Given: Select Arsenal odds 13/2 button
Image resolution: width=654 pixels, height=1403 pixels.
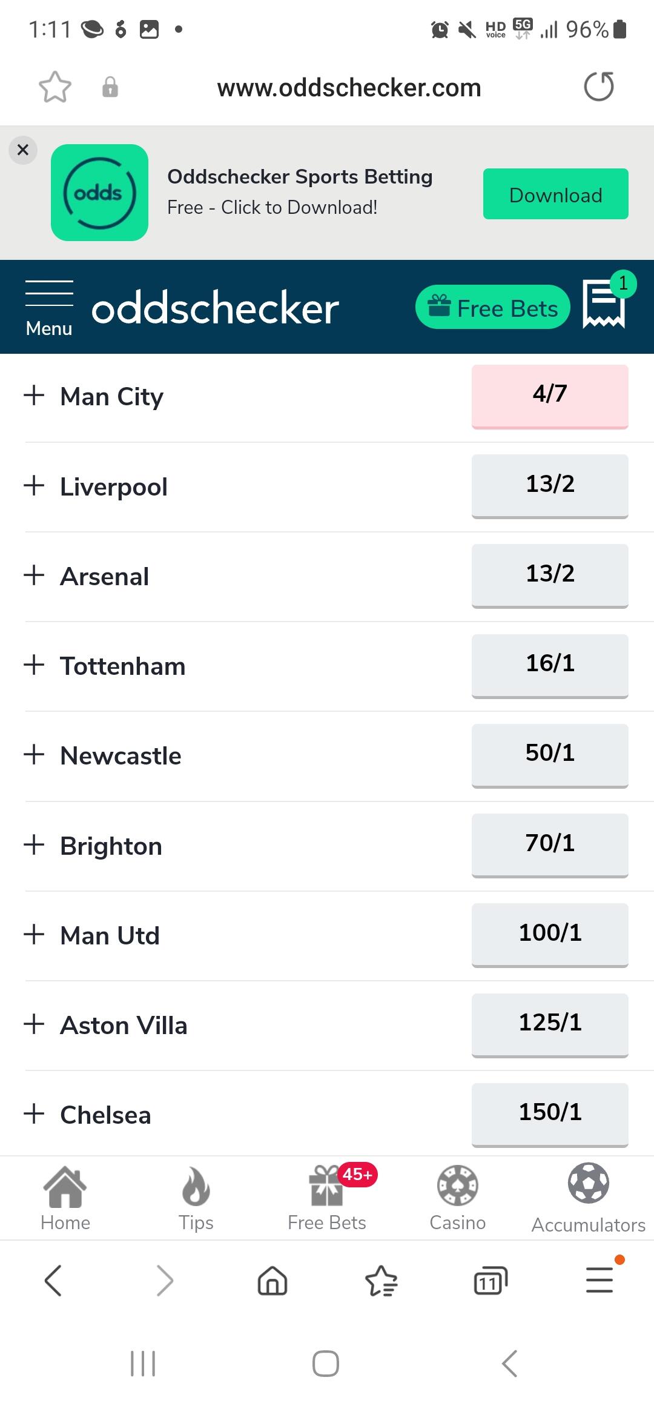Looking at the screenshot, I should (x=550, y=574).
